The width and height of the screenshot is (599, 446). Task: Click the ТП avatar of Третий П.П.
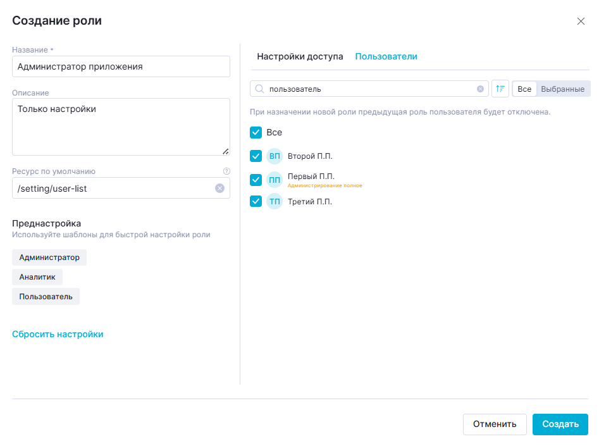tap(275, 202)
